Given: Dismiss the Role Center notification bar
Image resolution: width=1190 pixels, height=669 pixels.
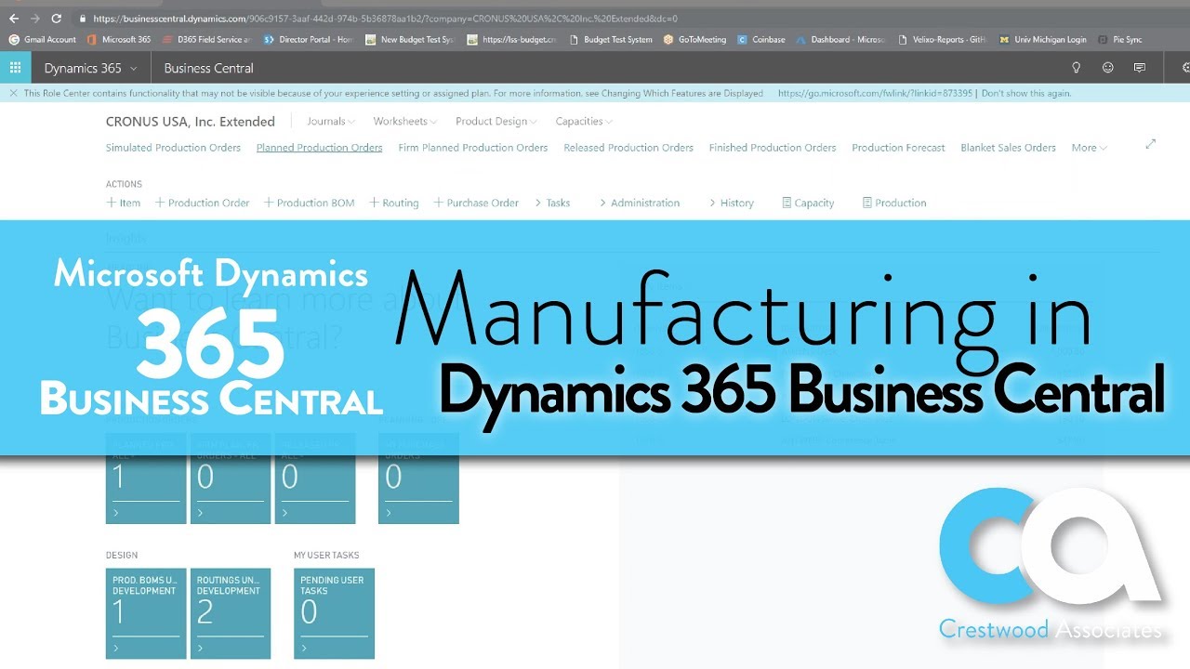Looking at the screenshot, I should (x=13, y=93).
